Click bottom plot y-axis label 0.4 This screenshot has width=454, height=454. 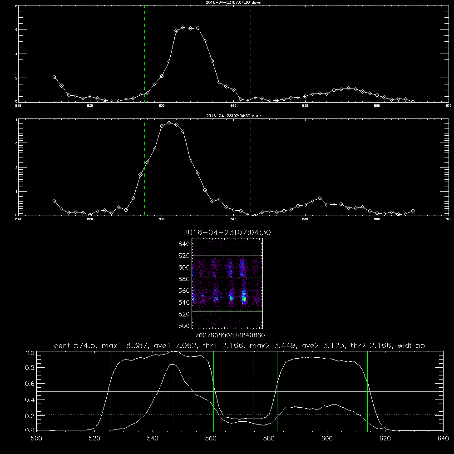click(x=30, y=400)
